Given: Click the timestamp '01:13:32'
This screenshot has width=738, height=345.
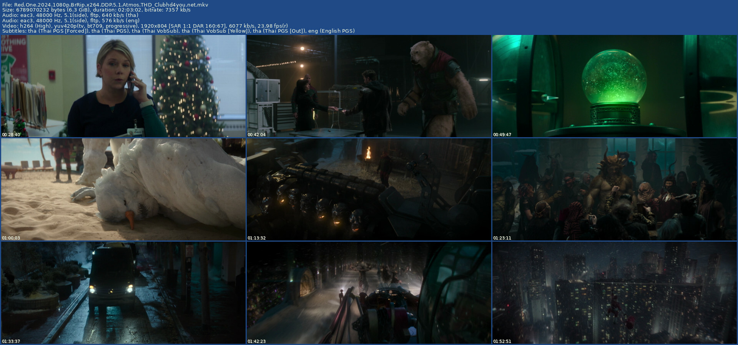Looking at the screenshot, I should point(256,238).
